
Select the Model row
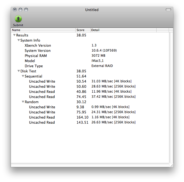[x=90, y=61]
